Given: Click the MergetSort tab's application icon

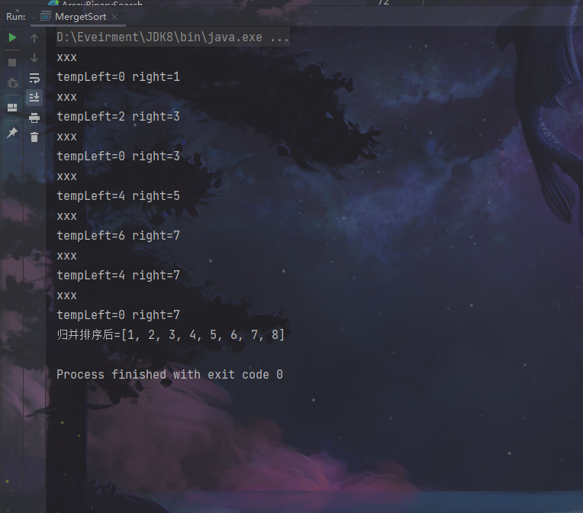Looking at the screenshot, I should tap(45, 16).
